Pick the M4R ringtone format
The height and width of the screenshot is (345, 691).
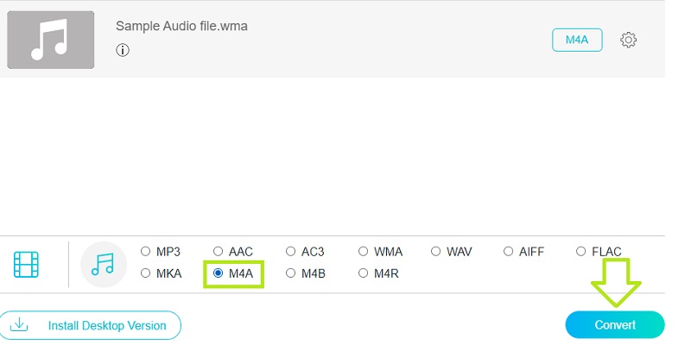363,273
